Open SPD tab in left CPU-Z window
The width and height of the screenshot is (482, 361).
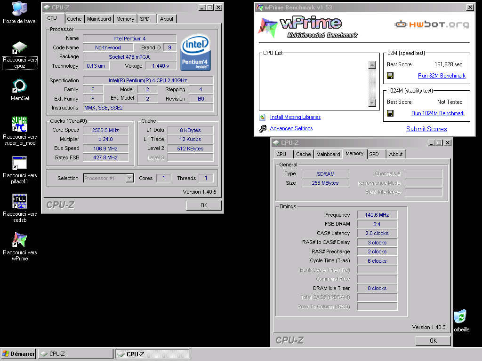pos(145,19)
